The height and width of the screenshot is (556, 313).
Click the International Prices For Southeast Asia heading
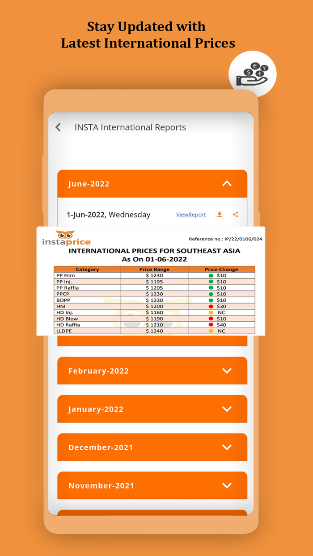(154, 251)
